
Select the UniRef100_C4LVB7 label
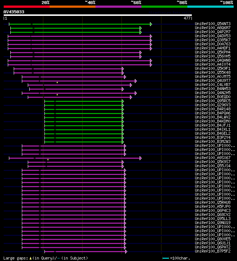click(213, 85)
